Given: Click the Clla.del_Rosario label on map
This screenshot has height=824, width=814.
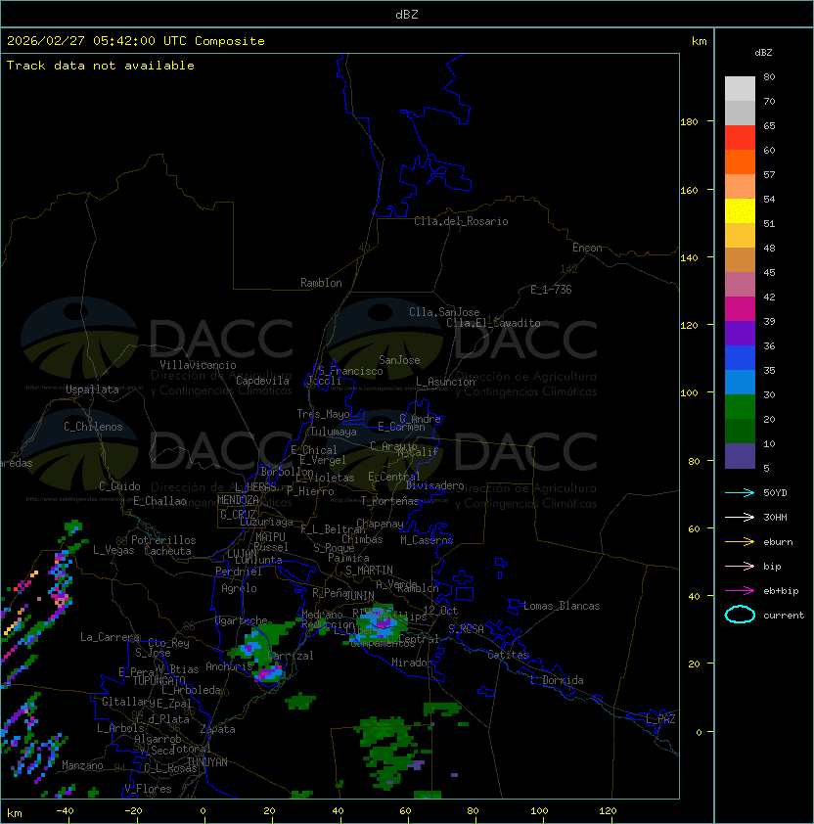Looking at the screenshot, I should 461,221.
